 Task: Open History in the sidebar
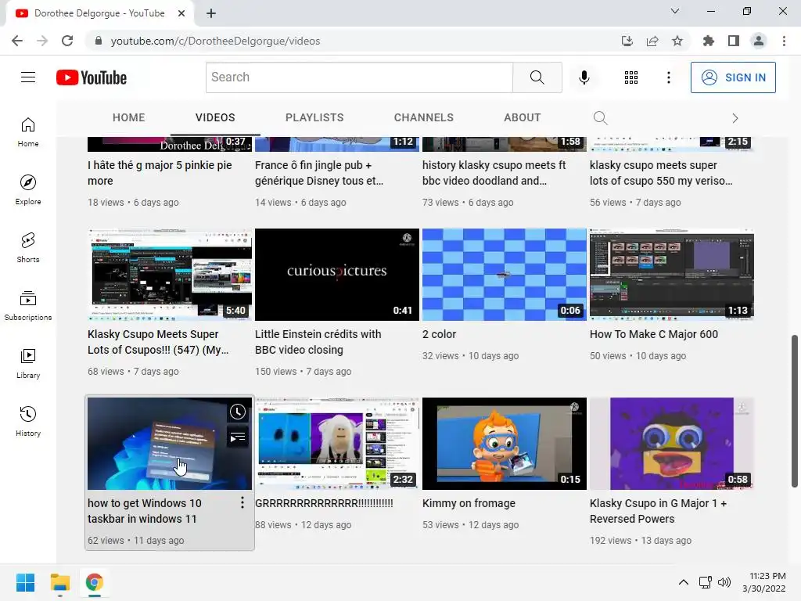[28, 421]
